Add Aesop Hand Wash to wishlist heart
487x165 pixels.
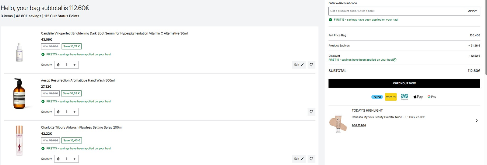tap(311, 112)
